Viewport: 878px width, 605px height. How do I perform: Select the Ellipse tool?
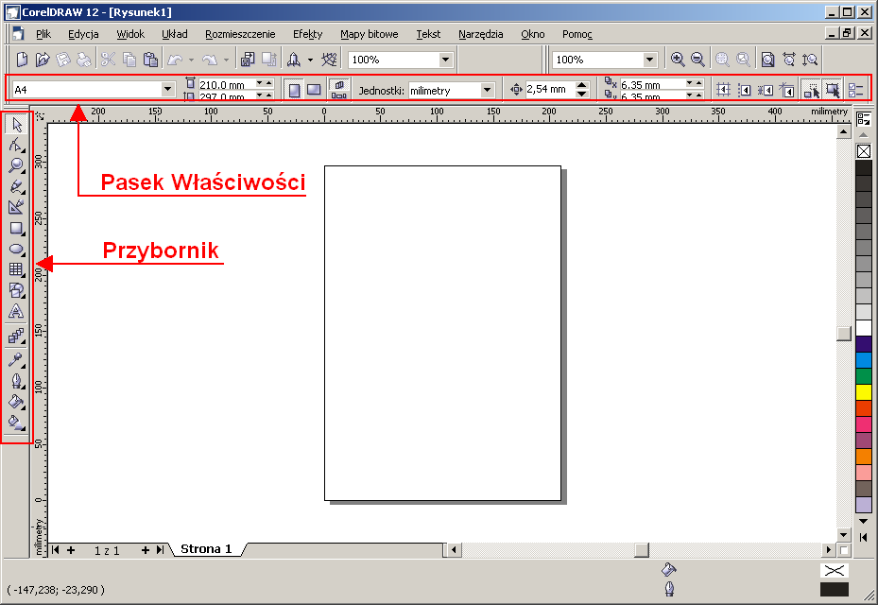[16, 249]
